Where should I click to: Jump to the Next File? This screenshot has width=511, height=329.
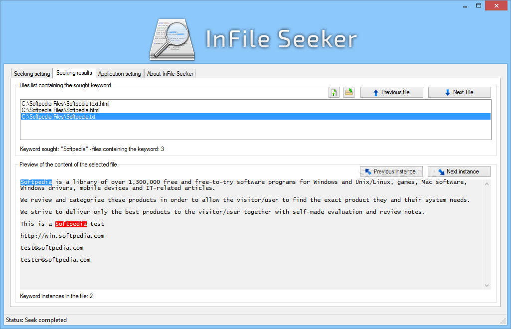[x=460, y=92]
